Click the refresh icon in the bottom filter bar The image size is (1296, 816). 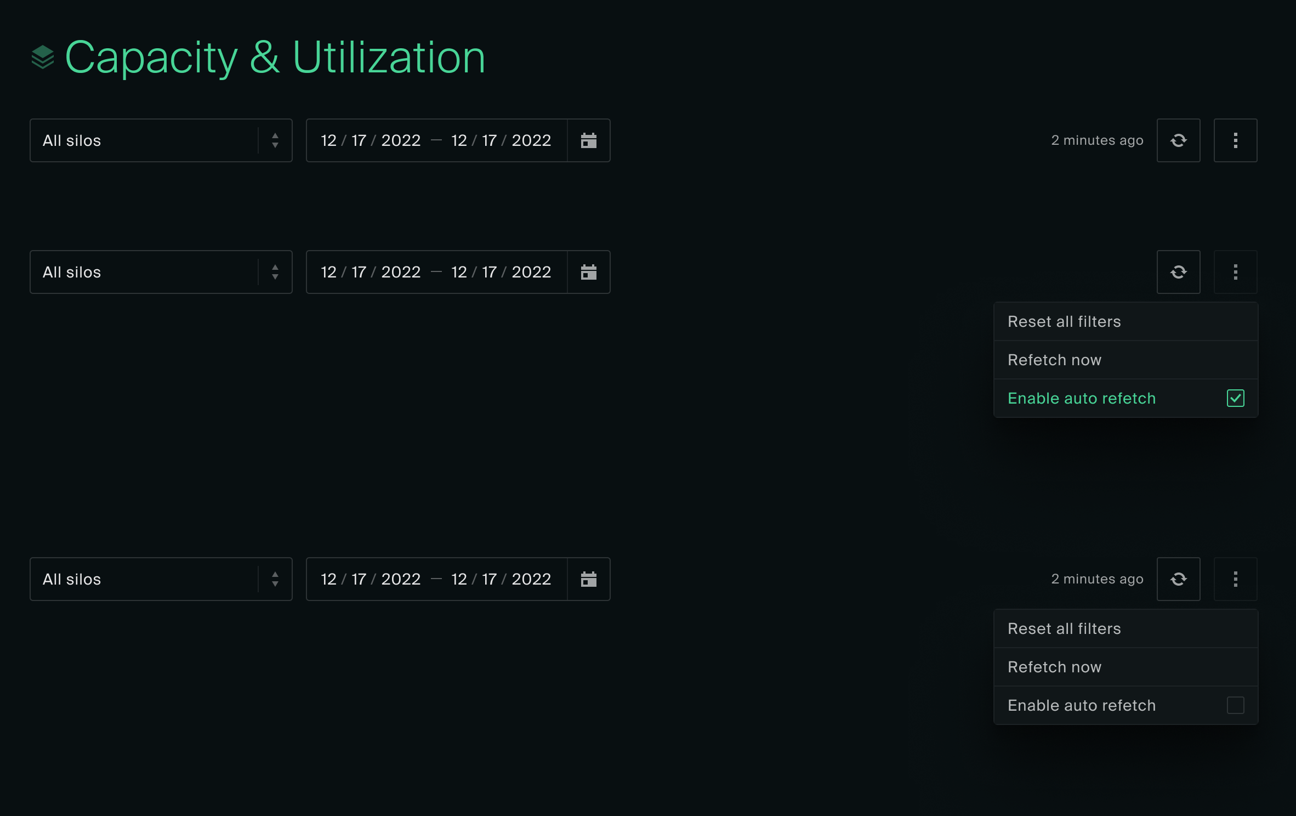[1178, 579]
